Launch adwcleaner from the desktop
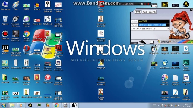Image resolution: width=193 pixels, height=108 pixels. point(165,64)
